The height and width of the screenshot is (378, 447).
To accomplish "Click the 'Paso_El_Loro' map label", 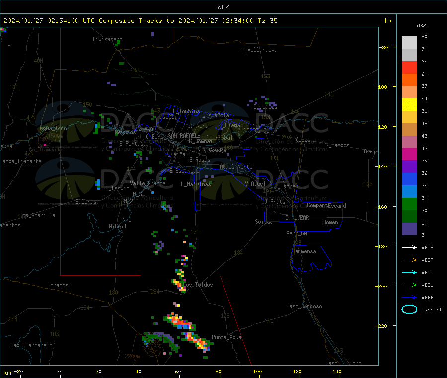I will 343,363.
